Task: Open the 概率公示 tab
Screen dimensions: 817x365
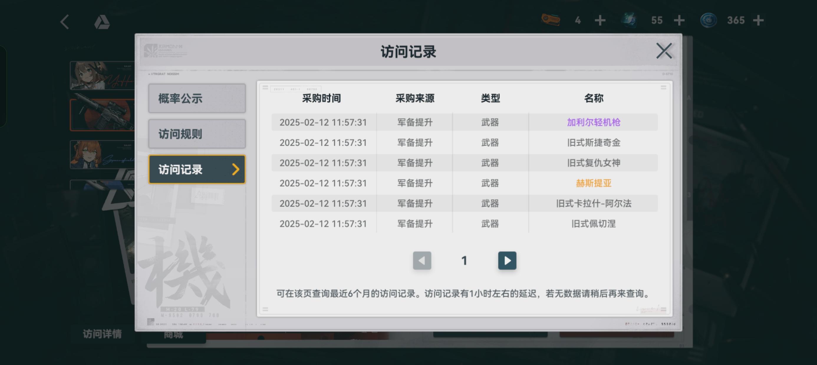Action: 197,99
